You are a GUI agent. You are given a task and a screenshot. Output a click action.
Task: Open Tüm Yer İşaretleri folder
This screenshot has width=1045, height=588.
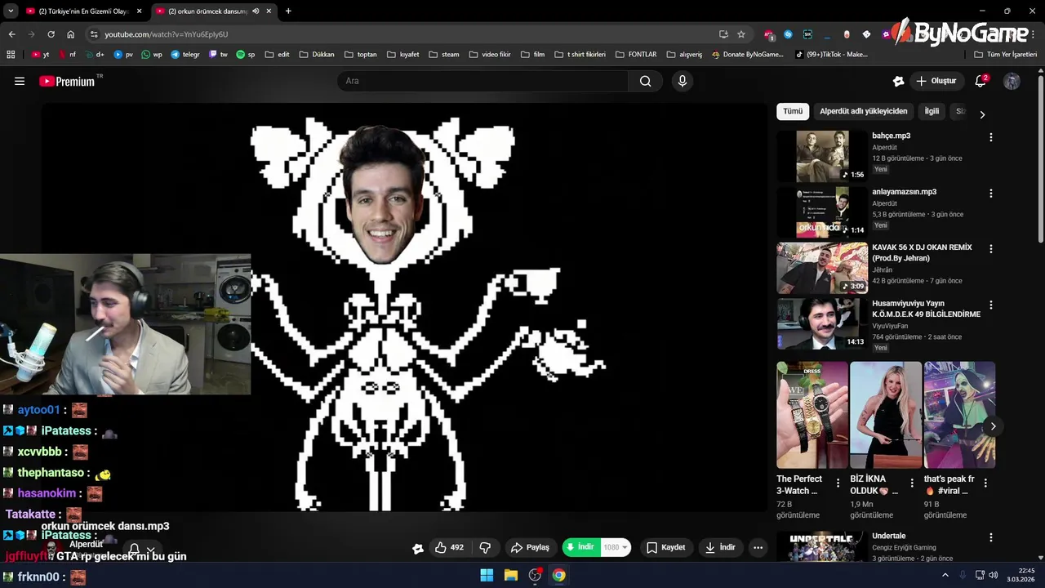coord(1005,55)
